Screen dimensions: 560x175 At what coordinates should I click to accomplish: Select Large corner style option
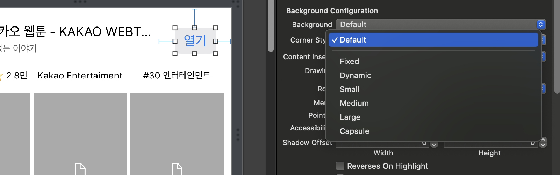433,117
